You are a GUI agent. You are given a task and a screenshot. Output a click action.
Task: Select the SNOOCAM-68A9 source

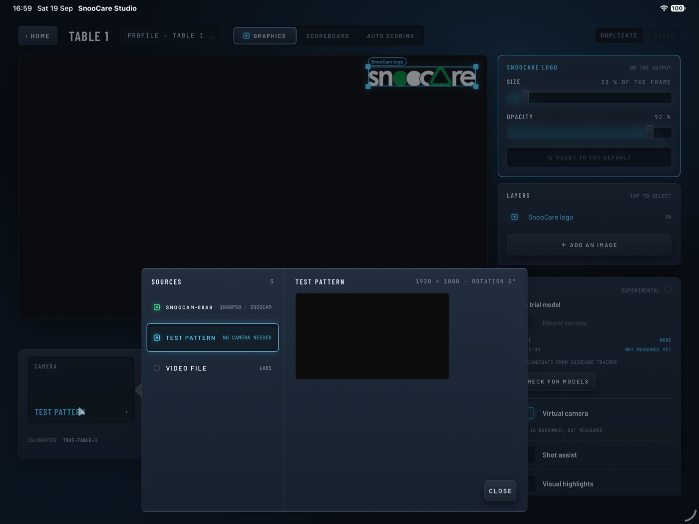(213, 307)
